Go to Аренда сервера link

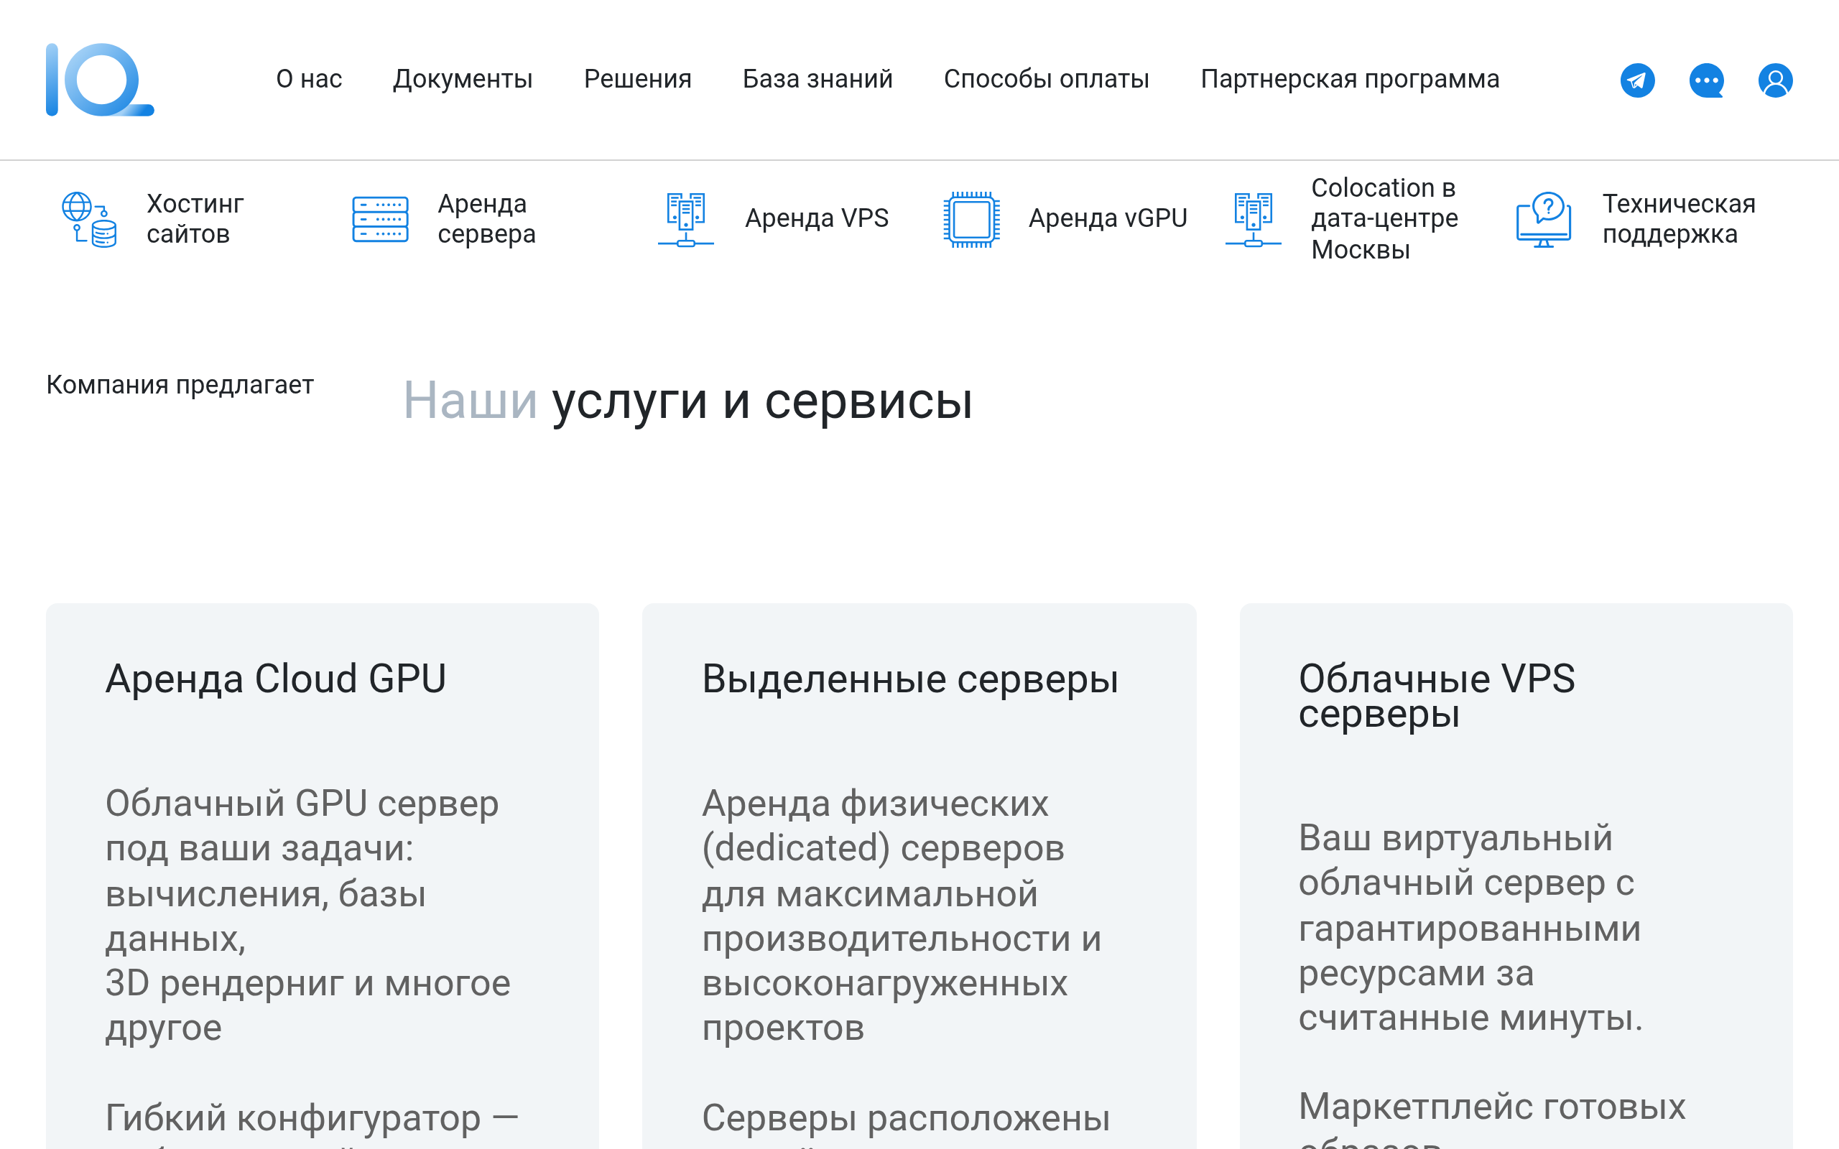tap(486, 219)
